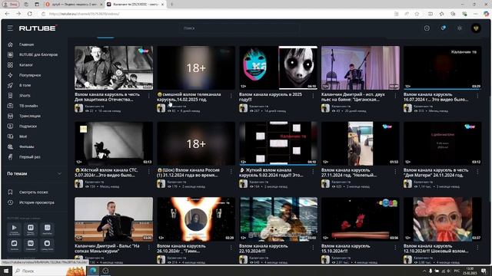Toggle the light/dark theme sun icon
Viewport: 492px width, 276px height.
460,28
